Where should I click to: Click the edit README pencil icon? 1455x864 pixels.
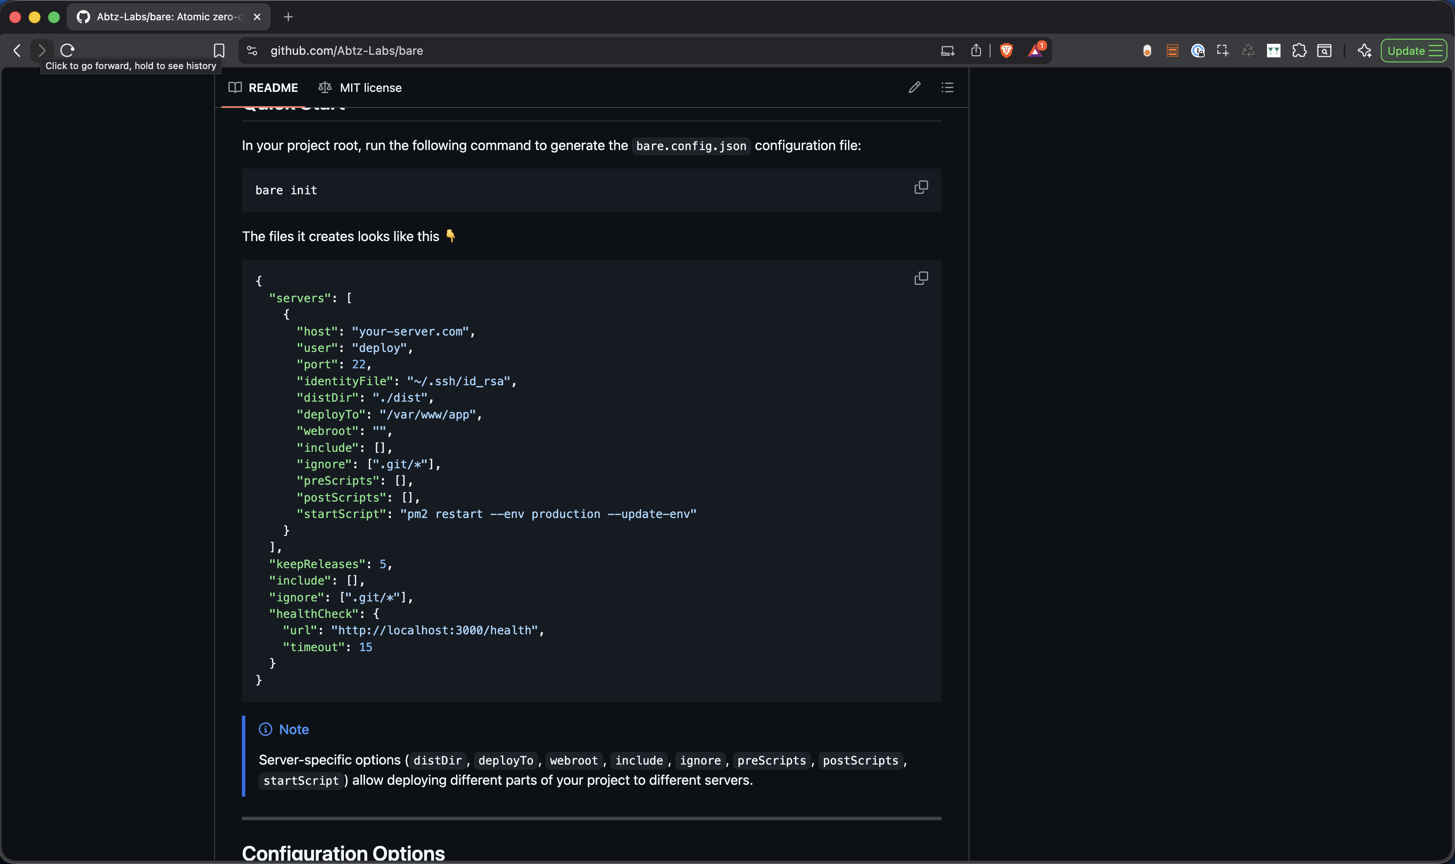click(x=914, y=87)
